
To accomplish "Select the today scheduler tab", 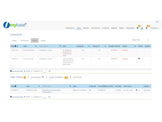I will point(14,41).
